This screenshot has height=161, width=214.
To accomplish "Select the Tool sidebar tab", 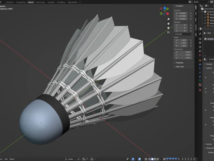I will point(196,13).
